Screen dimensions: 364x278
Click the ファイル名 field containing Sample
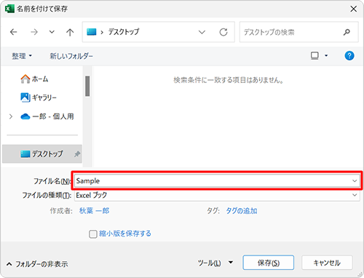pos(217,180)
